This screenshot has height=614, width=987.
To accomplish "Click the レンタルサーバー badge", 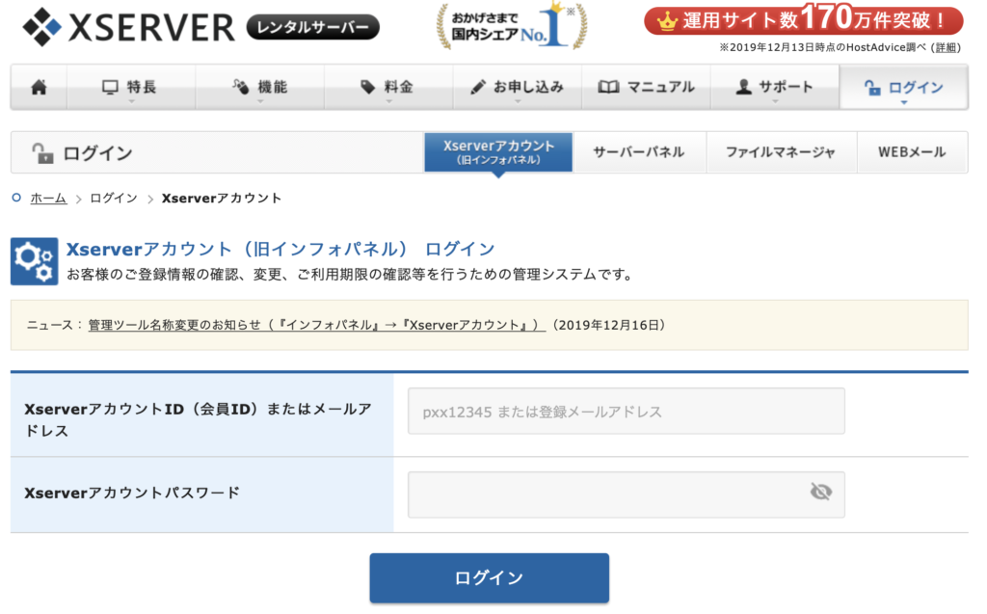I will (x=313, y=27).
